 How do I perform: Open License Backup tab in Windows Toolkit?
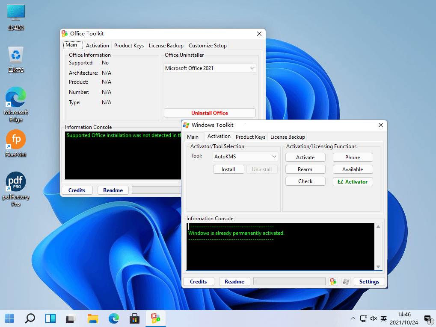click(x=288, y=137)
